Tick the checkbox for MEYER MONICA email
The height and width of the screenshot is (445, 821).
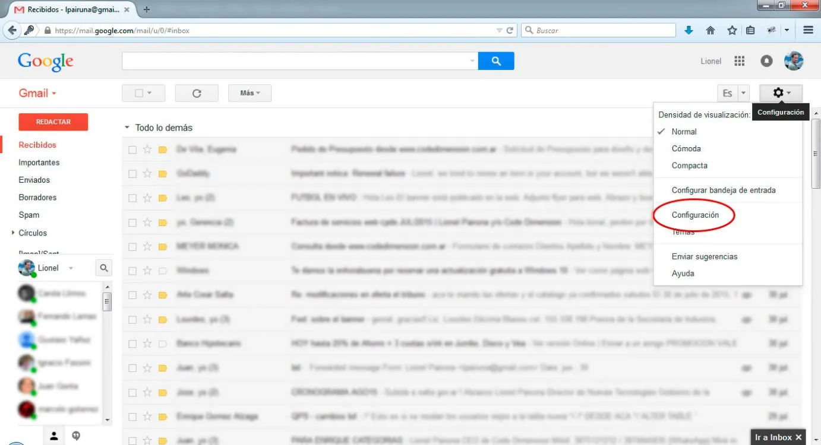click(x=132, y=246)
